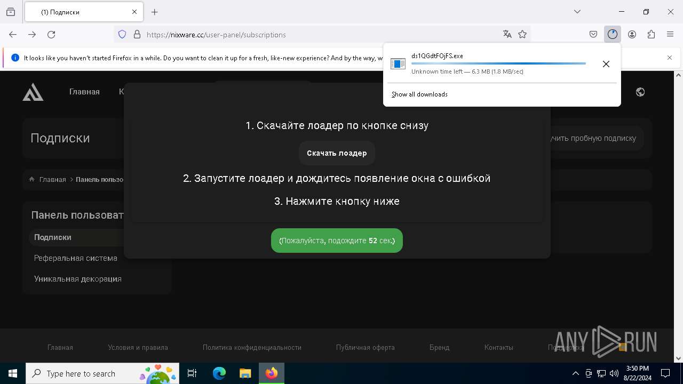Open Политика конфиденциальности footer link
The image size is (683, 384).
click(x=252, y=348)
